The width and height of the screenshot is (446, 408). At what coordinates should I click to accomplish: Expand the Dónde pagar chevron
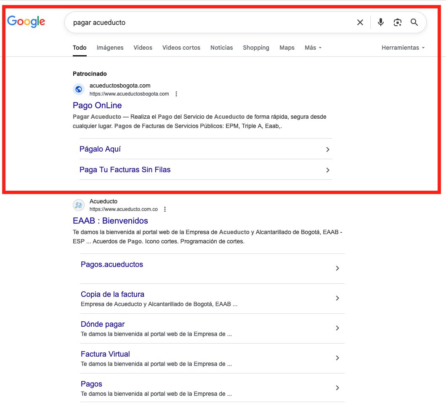tap(337, 328)
